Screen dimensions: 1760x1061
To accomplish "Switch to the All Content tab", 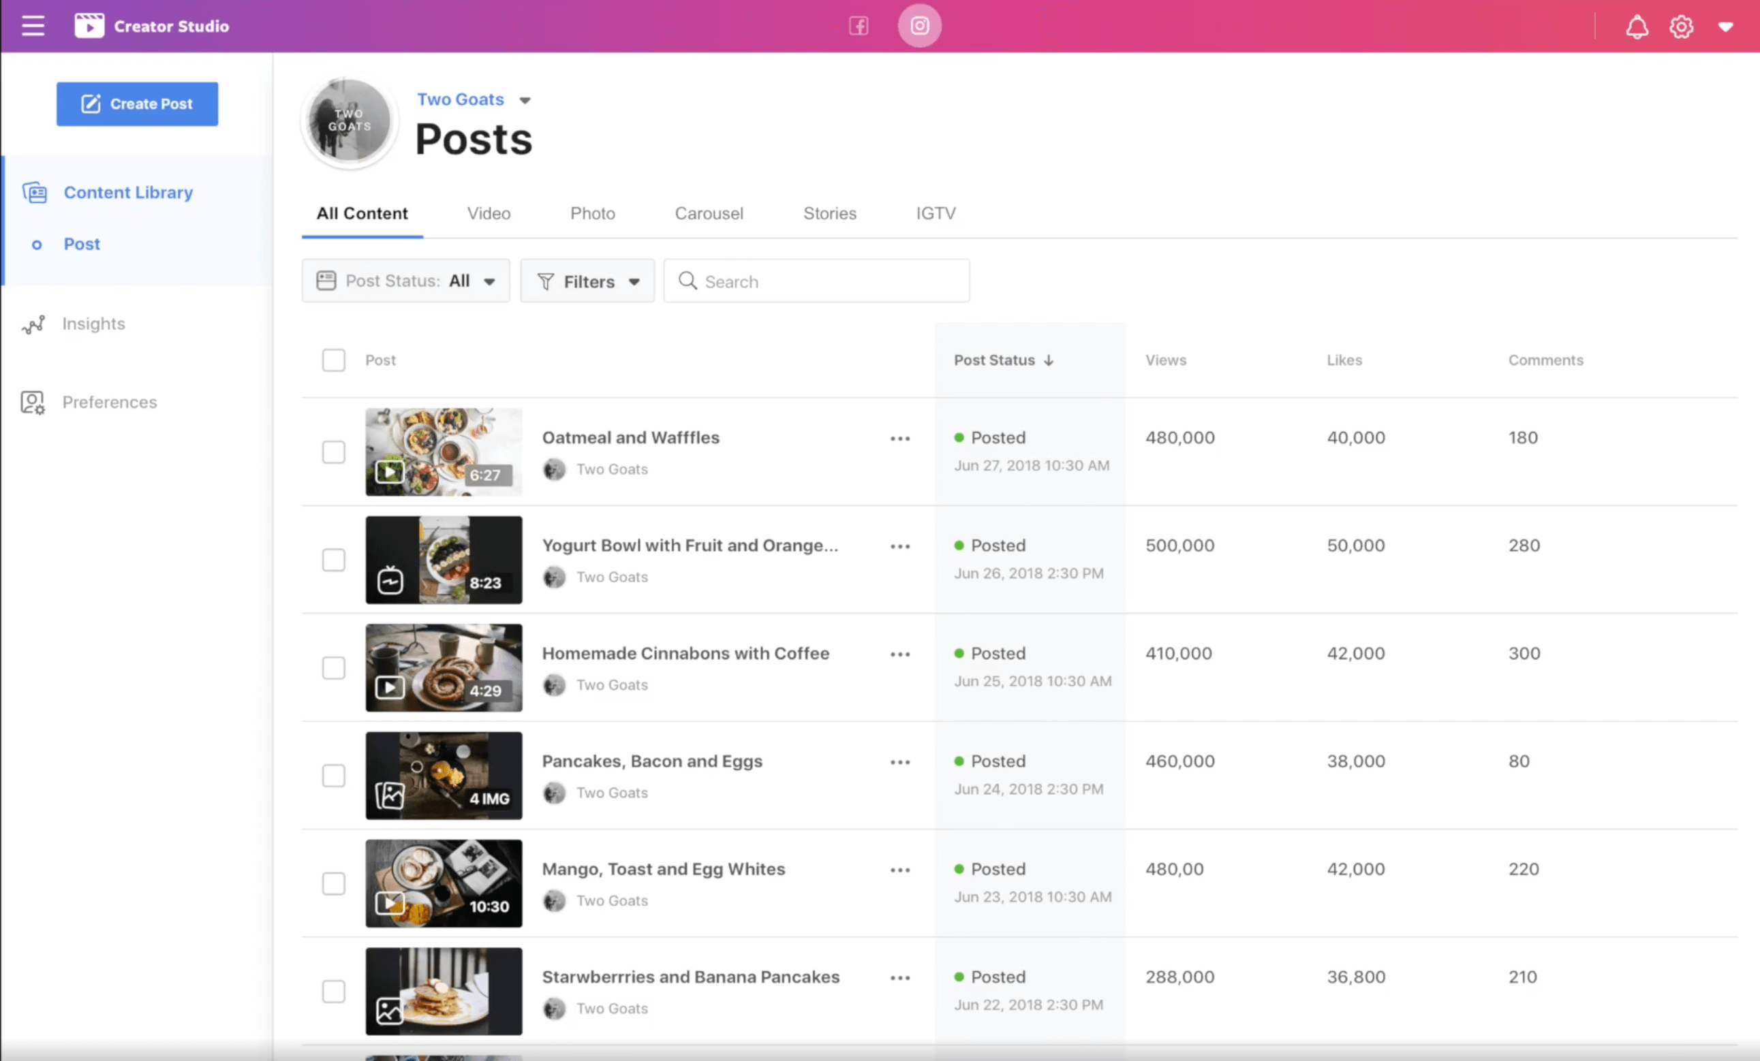I will click(362, 213).
